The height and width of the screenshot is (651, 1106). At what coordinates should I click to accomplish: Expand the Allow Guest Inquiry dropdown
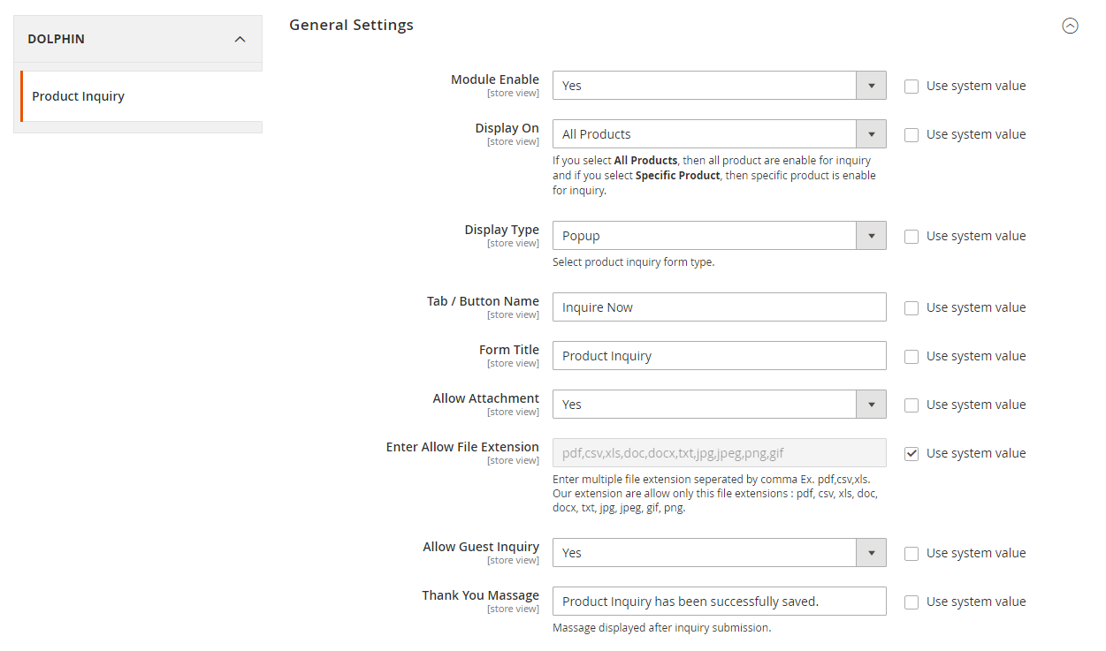[x=719, y=553]
